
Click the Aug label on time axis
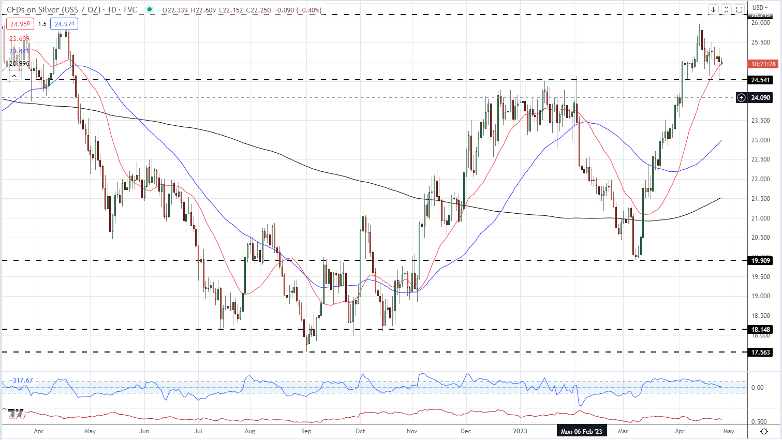(250, 431)
